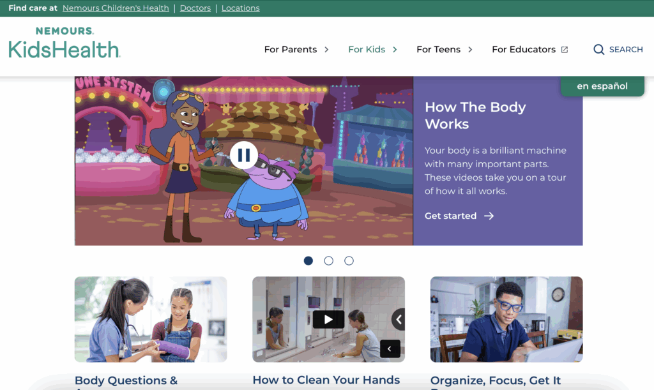The width and height of the screenshot is (654, 390).
Task: Select the second carousel indicator dot
Action: pyautogui.click(x=328, y=260)
